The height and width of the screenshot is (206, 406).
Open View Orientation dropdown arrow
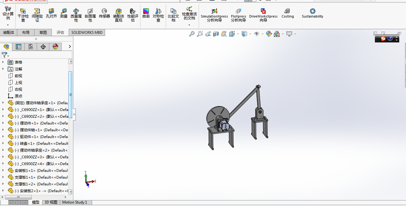(238, 34)
